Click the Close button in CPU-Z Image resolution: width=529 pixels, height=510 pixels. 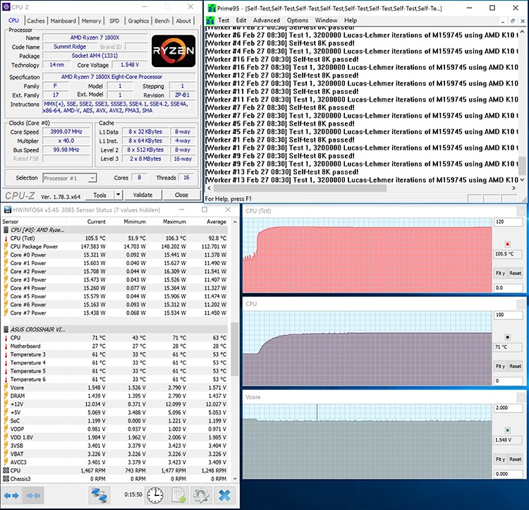click(181, 195)
